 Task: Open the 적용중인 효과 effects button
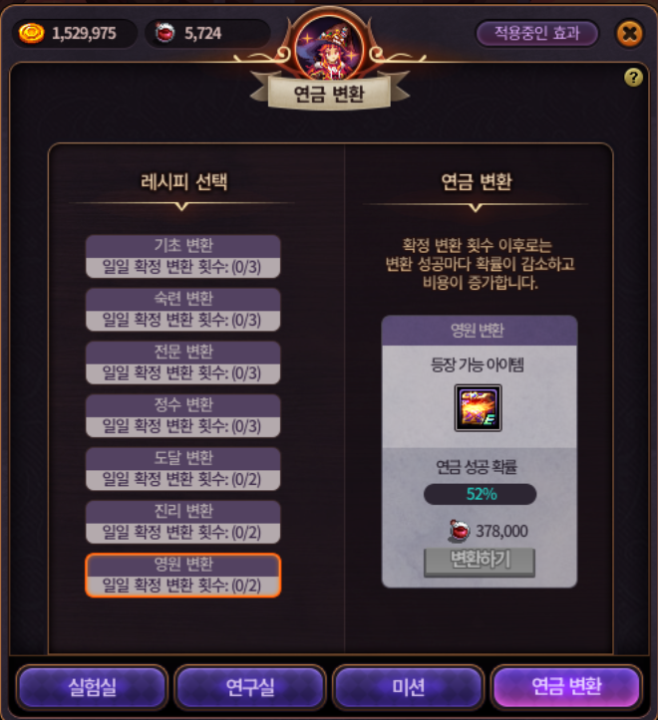tap(536, 33)
